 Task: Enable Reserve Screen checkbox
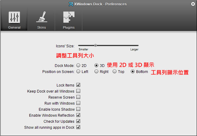coord(78,97)
